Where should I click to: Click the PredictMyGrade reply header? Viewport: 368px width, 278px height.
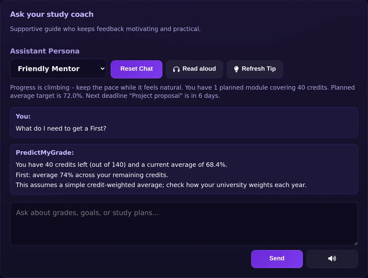click(x=44, y=152)
